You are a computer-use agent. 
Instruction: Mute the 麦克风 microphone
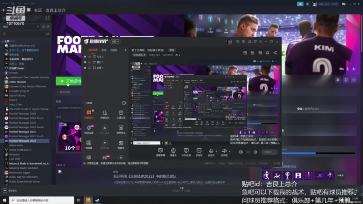click(x=211, y=152)
